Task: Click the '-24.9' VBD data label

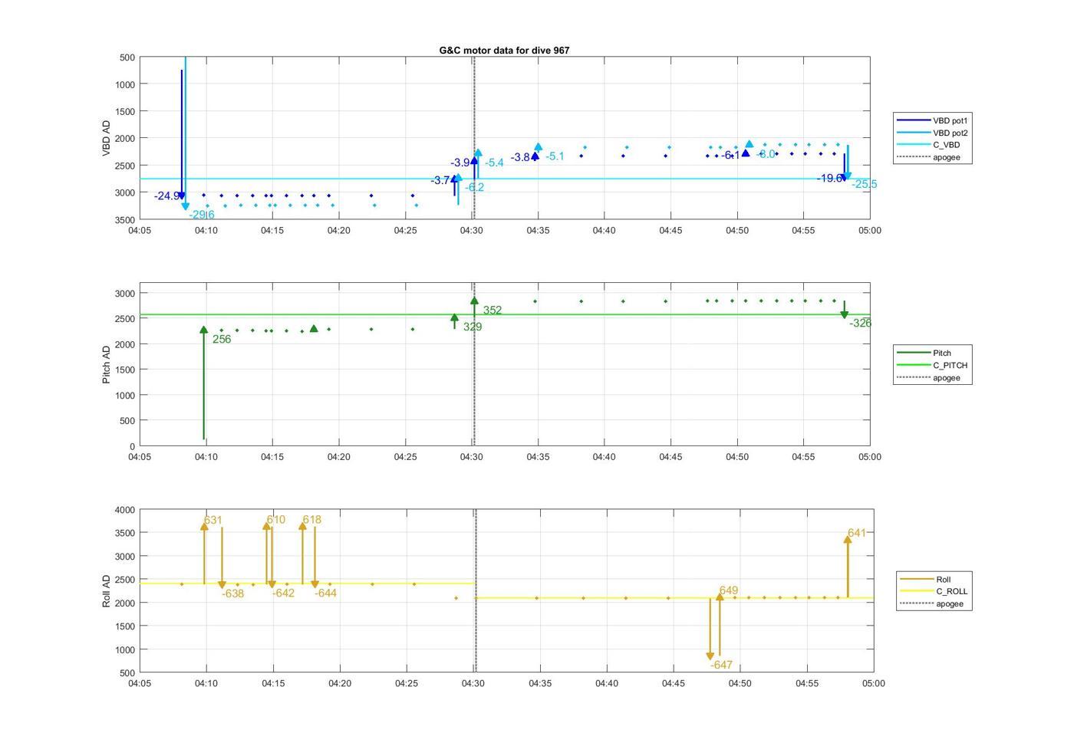Action: (x=166, y=196)
